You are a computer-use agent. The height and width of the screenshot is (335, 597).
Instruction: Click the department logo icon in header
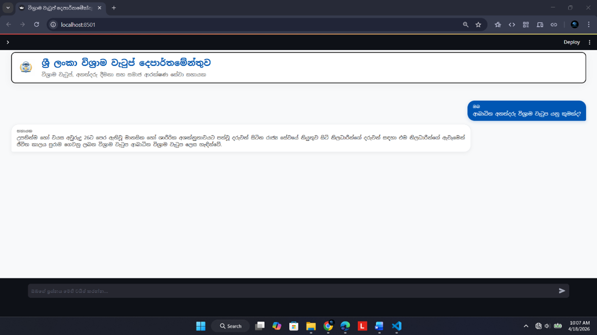tap(26, 67)
